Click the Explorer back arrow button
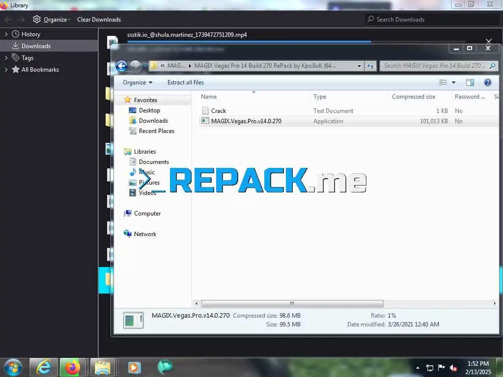This screenshot has height=377, width=503. (x=122, y=66)
